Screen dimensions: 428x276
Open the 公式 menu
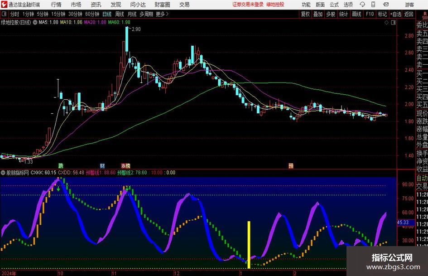pyautogui.click(x=334, y=5)
